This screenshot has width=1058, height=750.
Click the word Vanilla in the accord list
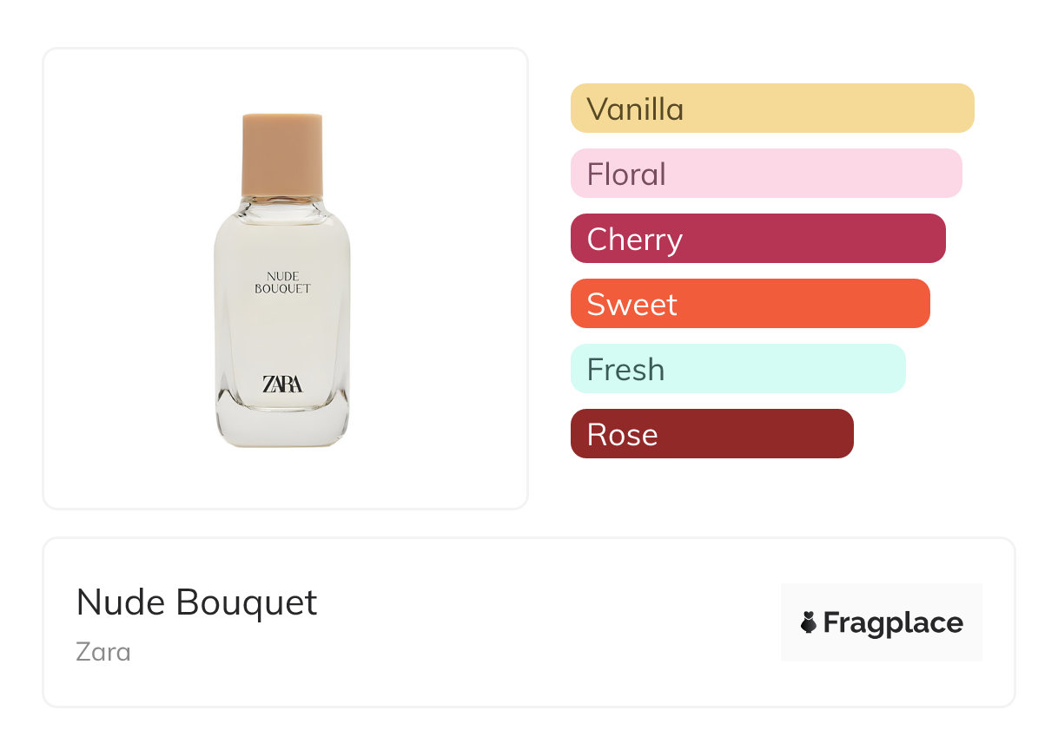click(x=635, y=109)
